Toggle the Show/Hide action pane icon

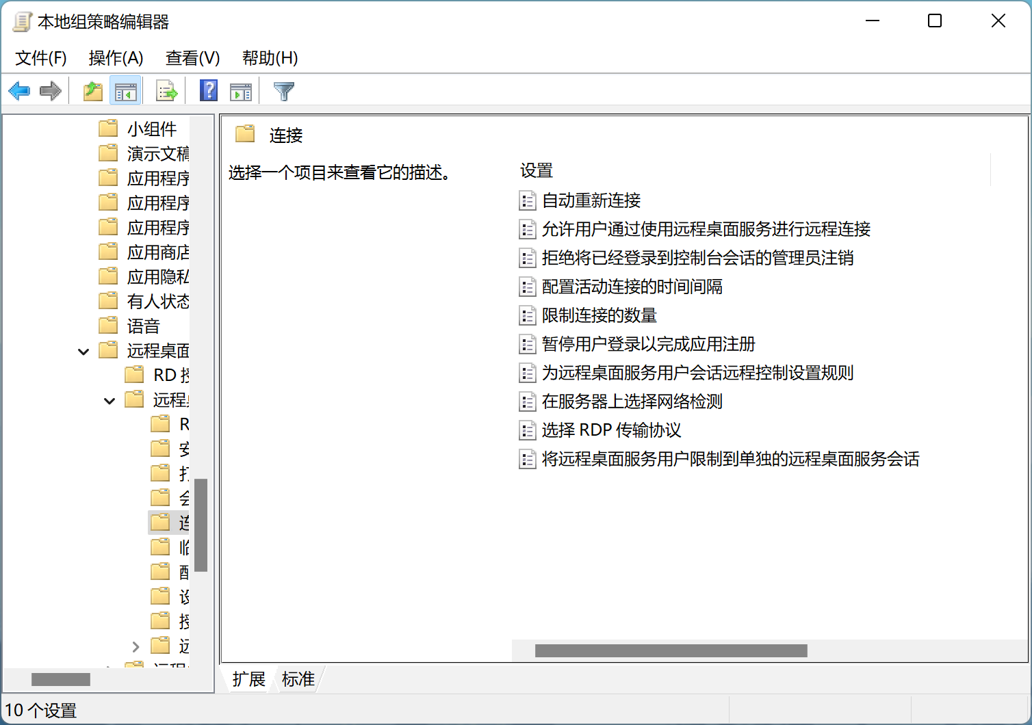241,91
